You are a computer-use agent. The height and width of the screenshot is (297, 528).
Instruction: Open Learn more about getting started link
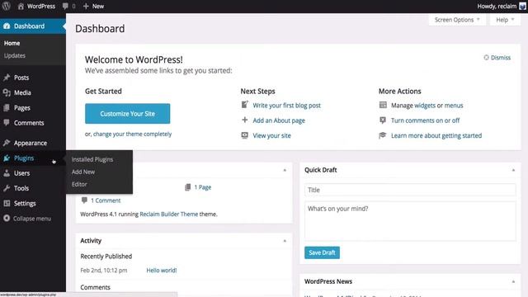[436, 135]
